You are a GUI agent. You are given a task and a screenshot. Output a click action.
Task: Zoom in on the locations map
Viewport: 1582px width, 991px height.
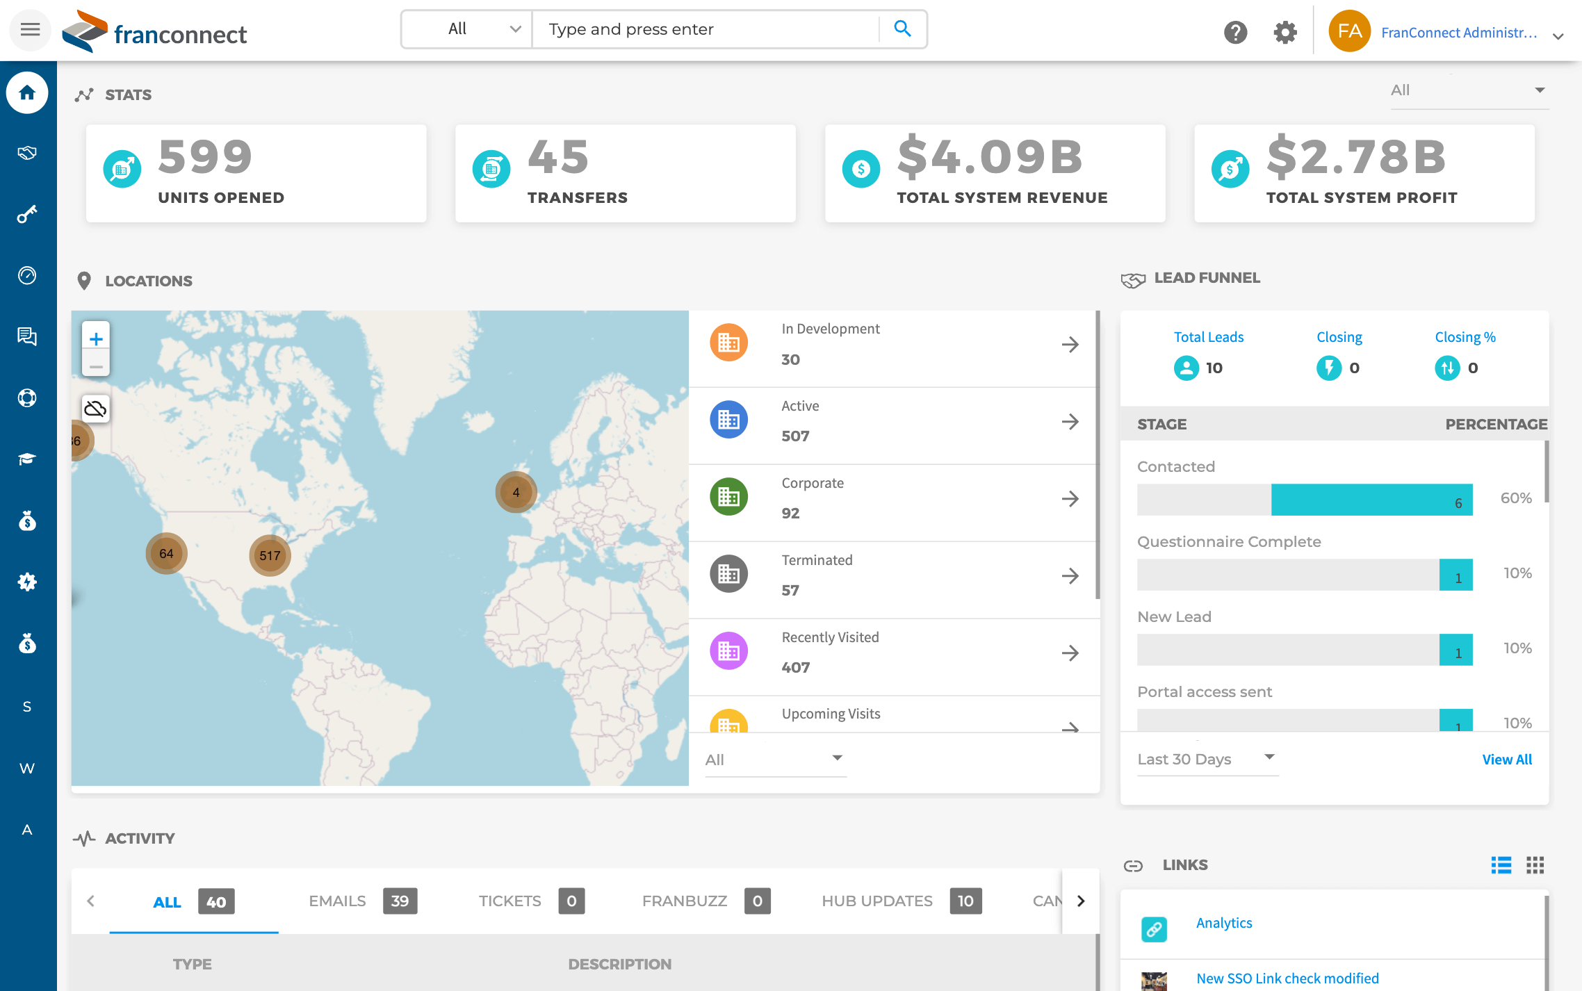[x=96, y=338]
